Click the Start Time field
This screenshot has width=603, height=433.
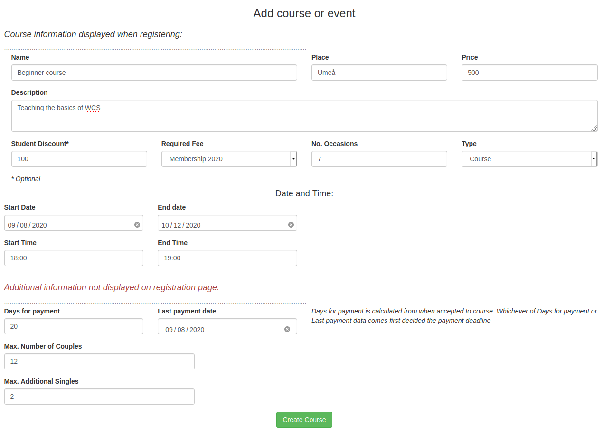coord(74,258)
